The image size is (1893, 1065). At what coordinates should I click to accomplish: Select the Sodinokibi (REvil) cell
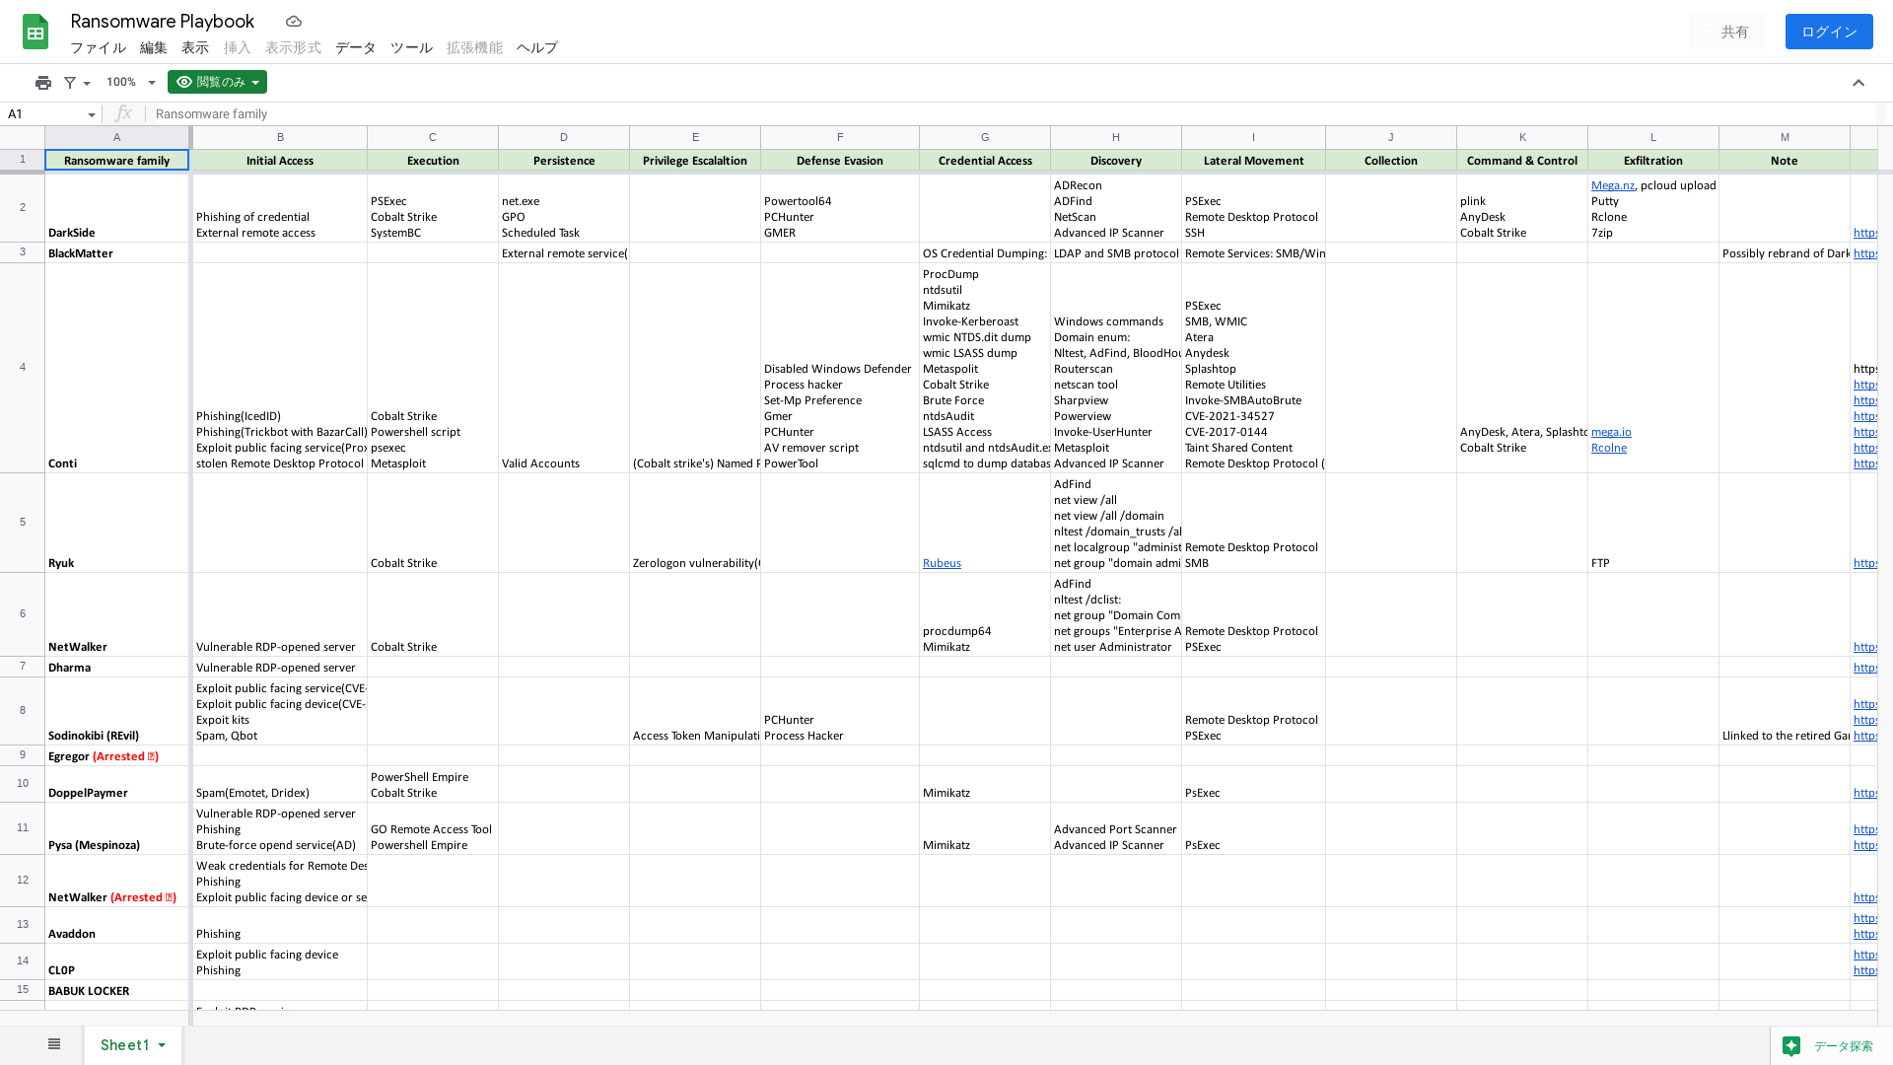[117, 711]
